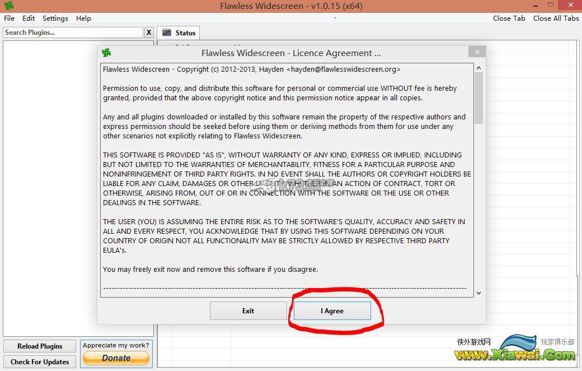Click Close All Tabs
This screenshot has width=582, height=371.
point(556,18)
